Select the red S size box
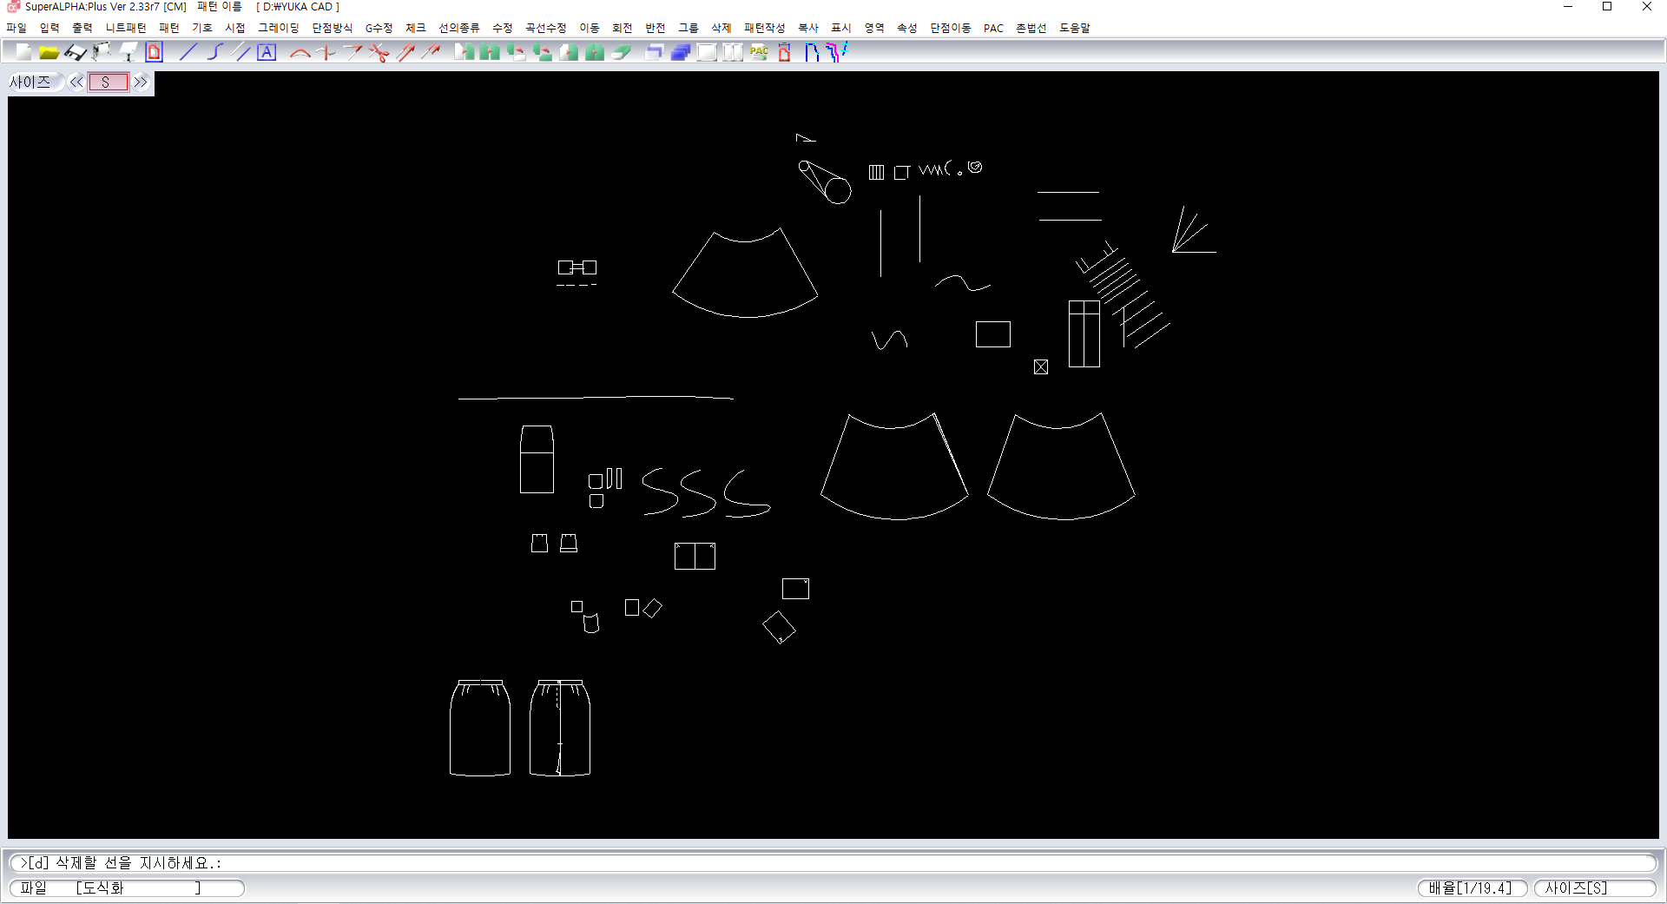Viewport: 1667px width, 904px height. [108, 82]
